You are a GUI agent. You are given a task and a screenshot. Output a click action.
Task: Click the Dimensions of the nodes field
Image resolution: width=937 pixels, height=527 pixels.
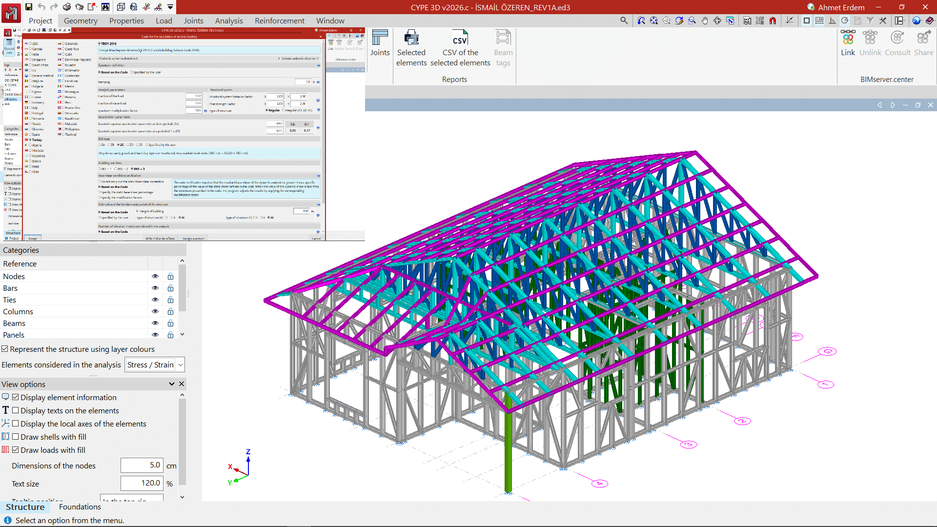(x=142, y=465)
